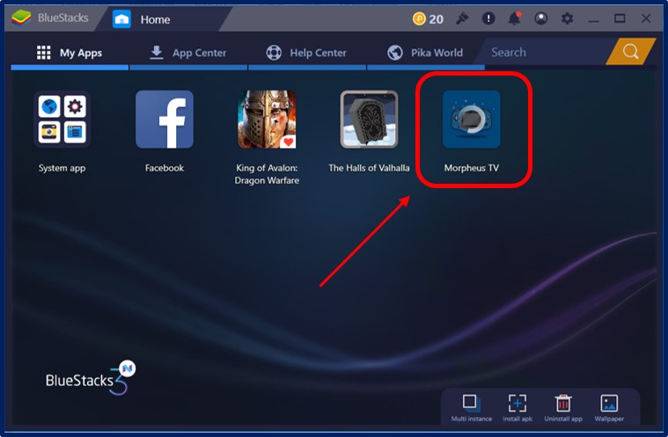Open the settings gear icon
This screenshot has height=437, width=668.
[567, 18]
